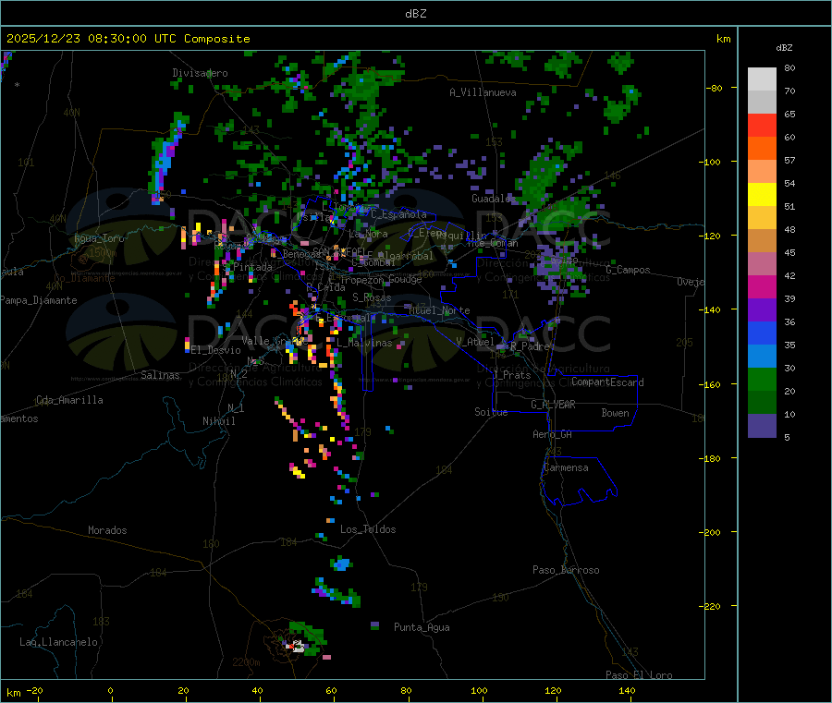Click the 'Nihuil' place label
The width and height of the screenshot is (832, 703).
[x=219, y=421]
